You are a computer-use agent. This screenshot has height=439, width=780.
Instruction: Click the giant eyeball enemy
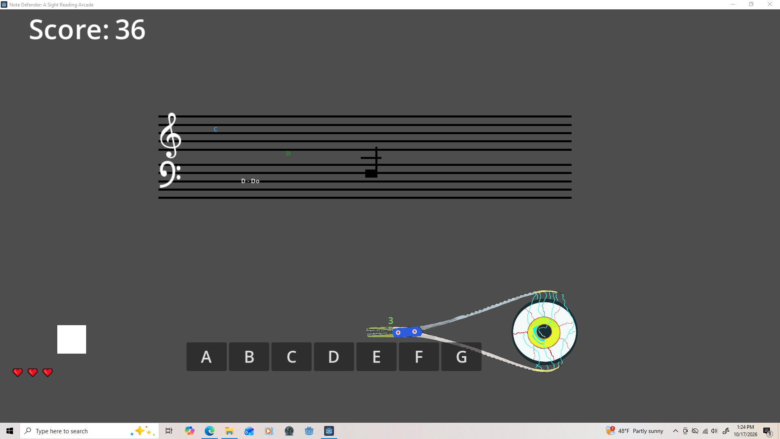click(544, 332)
